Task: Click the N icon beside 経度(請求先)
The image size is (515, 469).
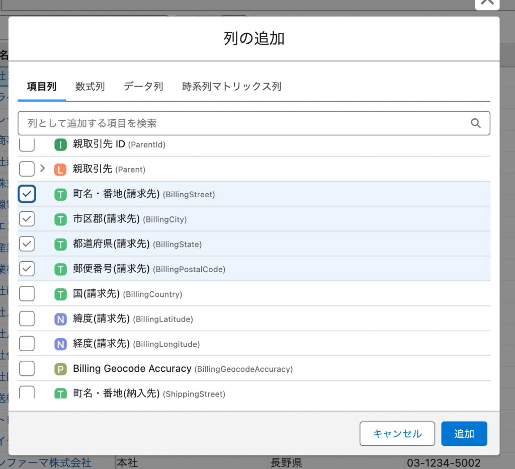Action: pyautogui.click(x=60, y=344)
